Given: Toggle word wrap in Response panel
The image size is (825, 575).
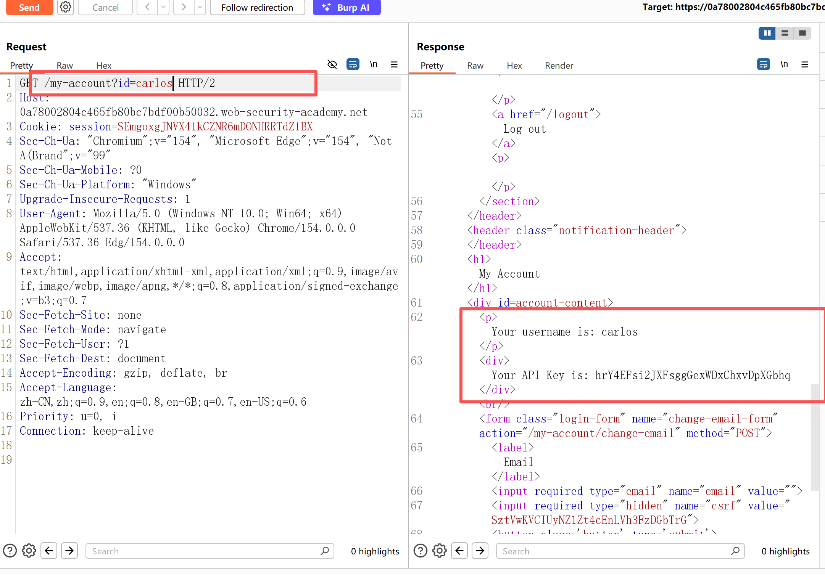Looking at the screenshot, I should click(764, 64).
